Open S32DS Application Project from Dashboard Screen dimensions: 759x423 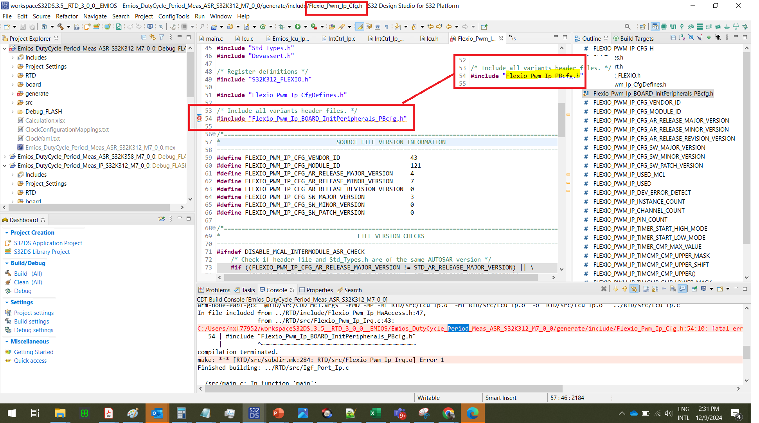coord(48,243)
